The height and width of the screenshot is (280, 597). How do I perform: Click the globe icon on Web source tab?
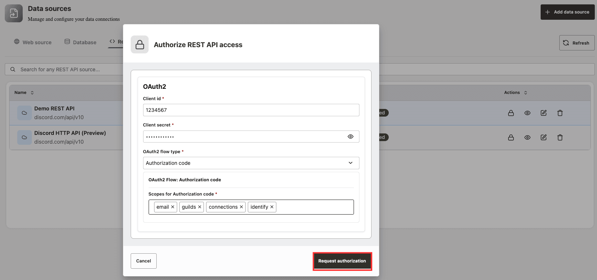pos(17,42)
